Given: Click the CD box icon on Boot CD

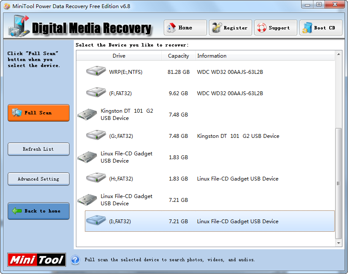Looking at the screenshot, I should [307, 28].
